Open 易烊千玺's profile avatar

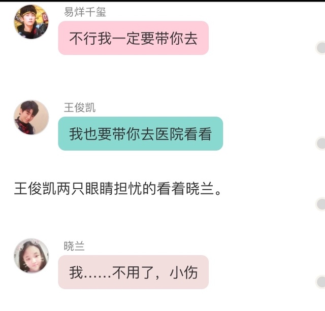pyautogui.click(x=31, y=22)
